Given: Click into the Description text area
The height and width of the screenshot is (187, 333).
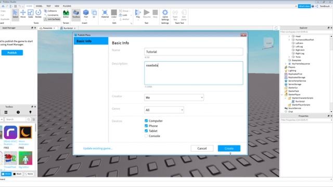Looking at the screenshot, I should pyautogui.click(x=194, y=73).
